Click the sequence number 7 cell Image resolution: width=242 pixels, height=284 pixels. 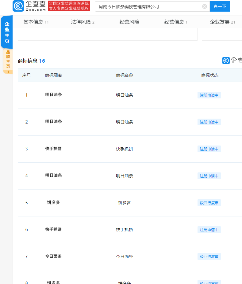coord(26,256)
